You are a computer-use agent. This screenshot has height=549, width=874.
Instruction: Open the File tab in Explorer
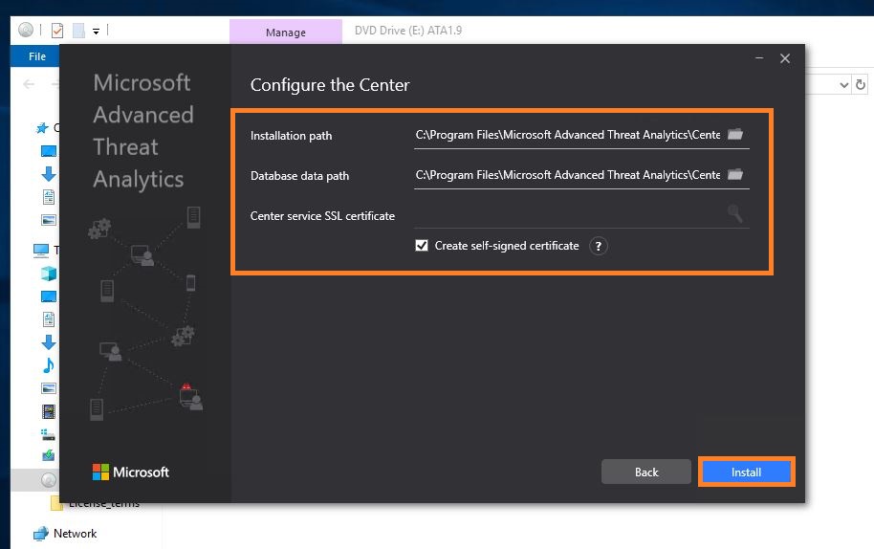click(36, 56)
